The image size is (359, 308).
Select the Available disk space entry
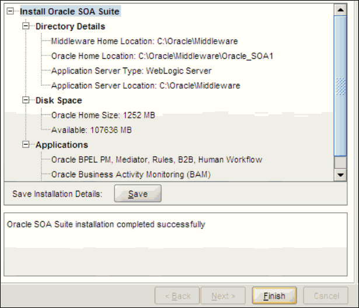(92, 130)
